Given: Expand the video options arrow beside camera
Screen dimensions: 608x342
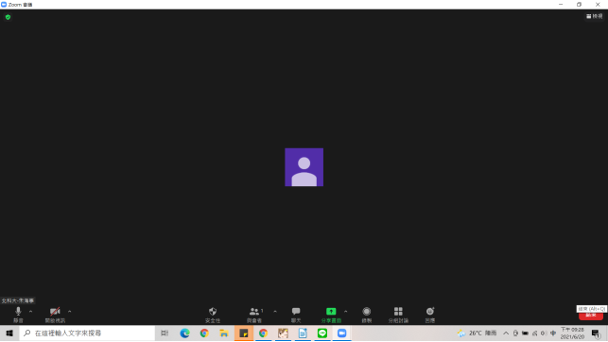Looking at the screenshot, I should click(x=69, y=312).
